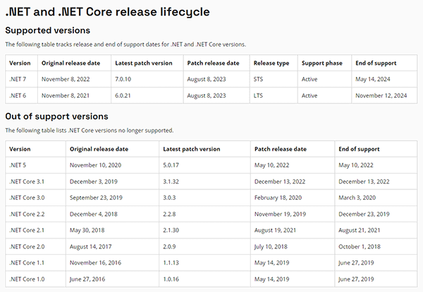Select end of support 'October 1, 2018'
This screenshot has width=423, height=292.
tap(360, 246)
